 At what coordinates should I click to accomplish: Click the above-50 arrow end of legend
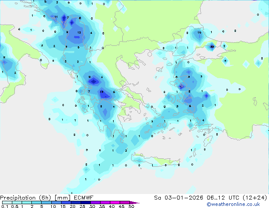point(134,202)
